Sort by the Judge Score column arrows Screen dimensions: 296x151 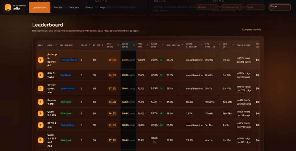coord(134,45)
